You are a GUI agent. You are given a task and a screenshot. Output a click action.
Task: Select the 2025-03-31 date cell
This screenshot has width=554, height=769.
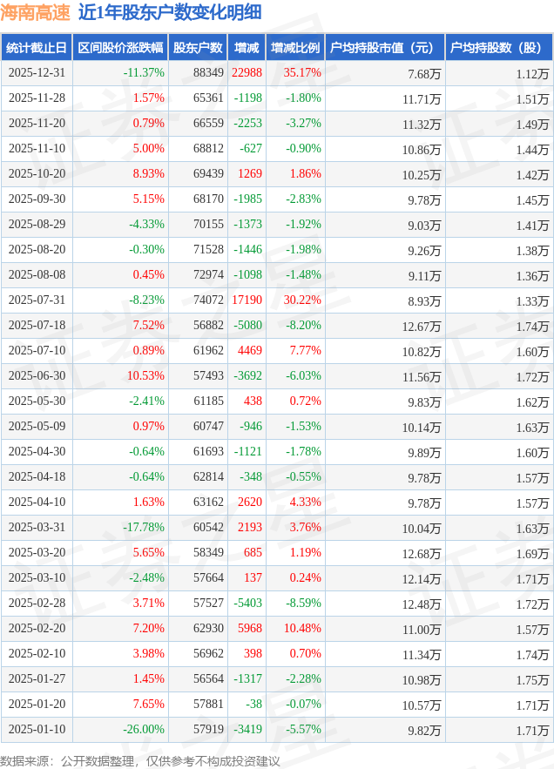pos(37,528)
